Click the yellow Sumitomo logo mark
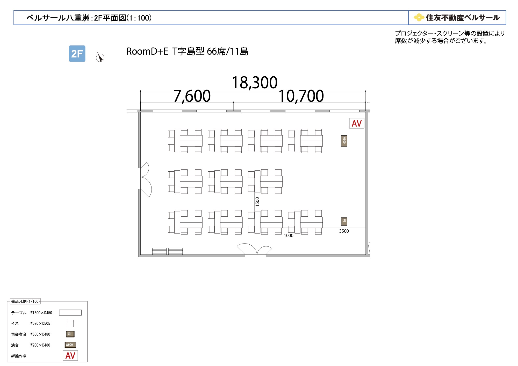 pyautogui.click(x=419, y=17)
